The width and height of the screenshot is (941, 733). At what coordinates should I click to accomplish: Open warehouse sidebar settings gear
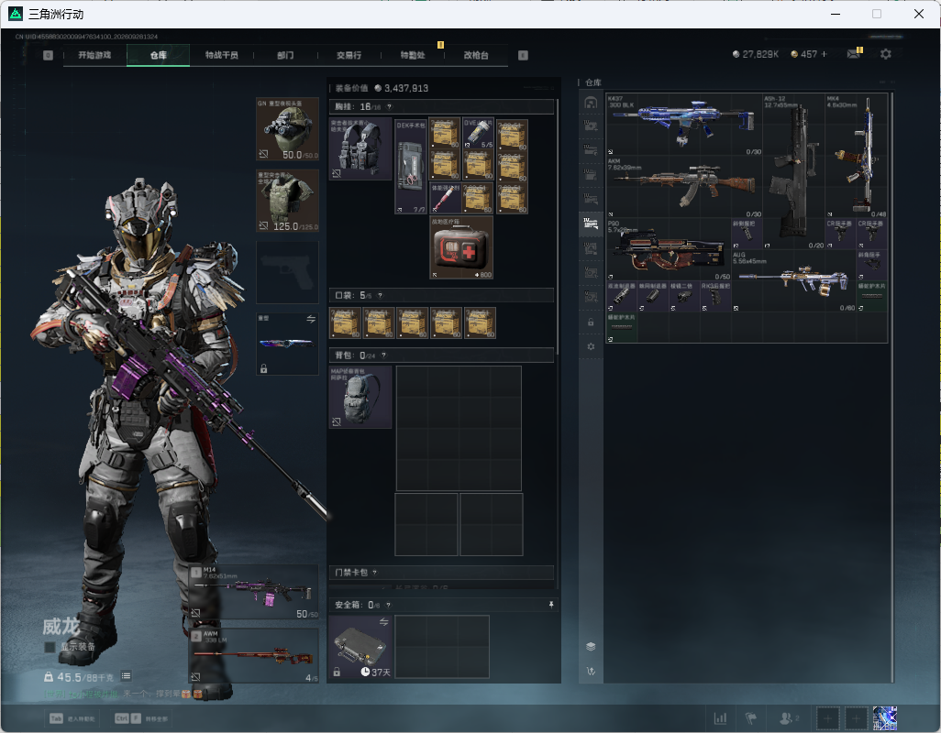tap(591, 346)
